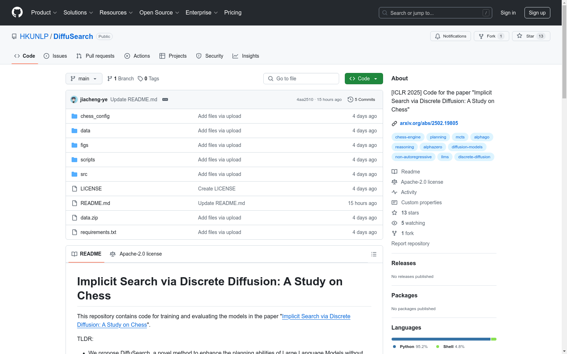Viewport: 567px width, 354px height.
Task: Click the star icon button
Action: (x=520, y=36)
